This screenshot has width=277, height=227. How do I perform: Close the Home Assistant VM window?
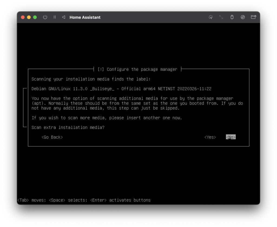click(x=23, y=17)
